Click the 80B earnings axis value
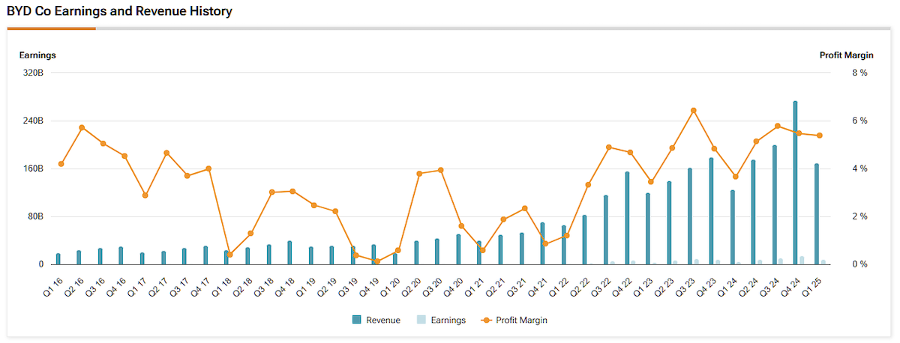This screenshot has height=343, width=900. coord(34,216)
